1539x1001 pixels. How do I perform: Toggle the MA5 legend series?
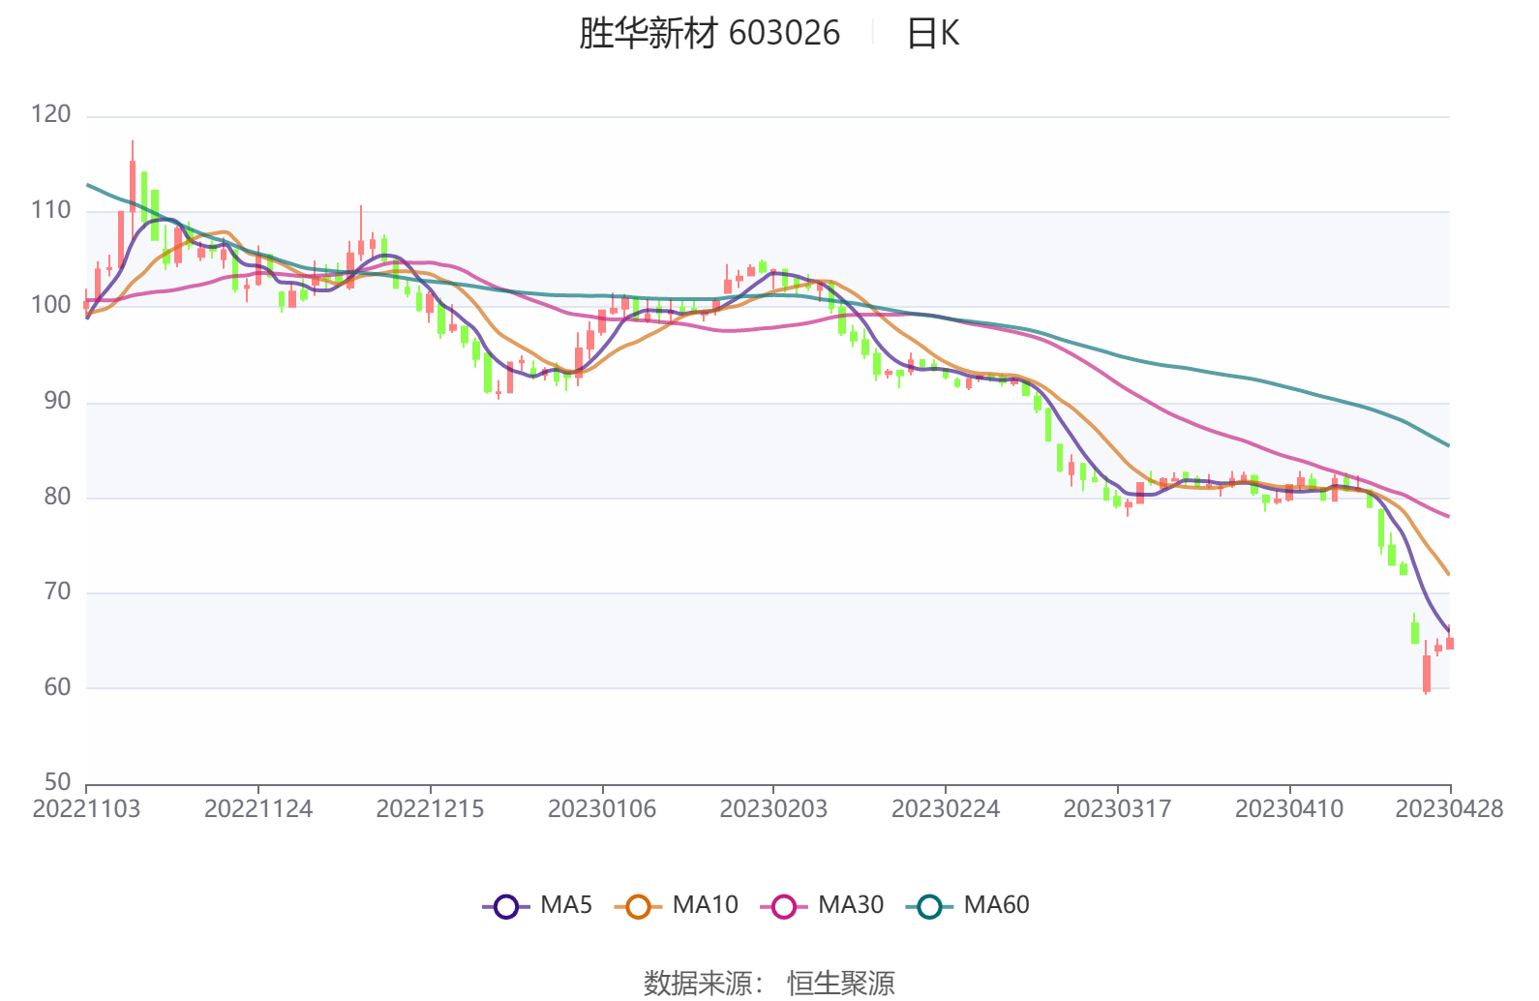click(537, 905)
